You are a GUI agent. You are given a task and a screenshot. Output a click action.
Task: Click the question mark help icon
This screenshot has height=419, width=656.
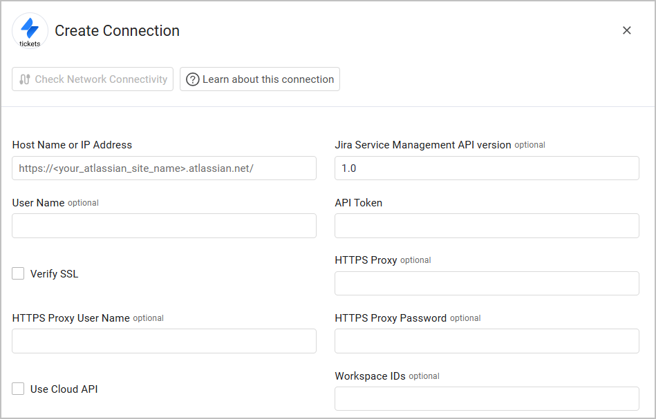coord(193,79)
